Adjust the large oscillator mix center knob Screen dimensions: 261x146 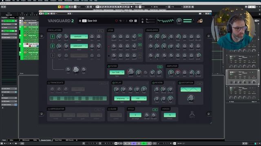point(76,69)
